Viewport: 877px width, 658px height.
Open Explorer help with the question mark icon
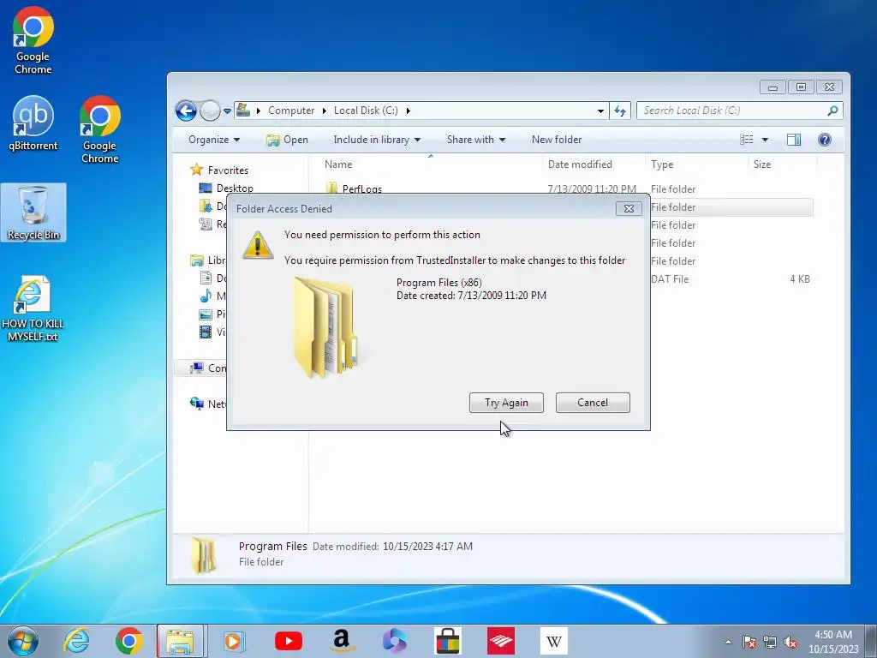[825, 140]
